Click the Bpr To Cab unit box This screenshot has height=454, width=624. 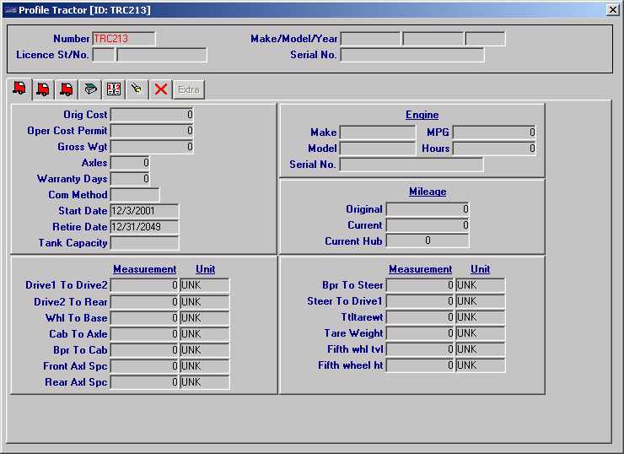coord(205,350)
